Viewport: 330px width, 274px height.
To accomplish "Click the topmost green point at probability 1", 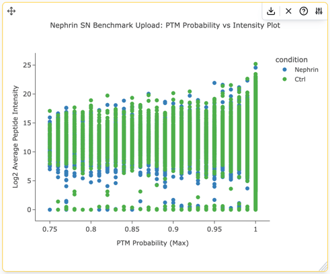I will point(255,64).
